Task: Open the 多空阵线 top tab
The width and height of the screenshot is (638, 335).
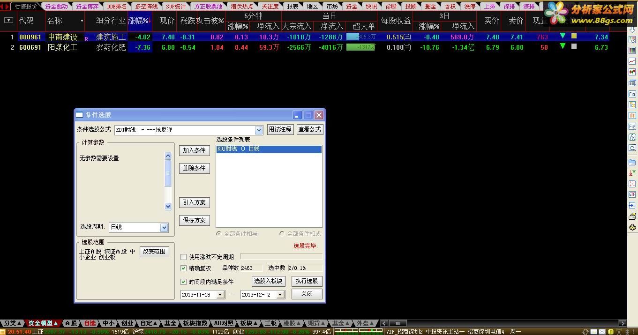Action: [146, 7]
